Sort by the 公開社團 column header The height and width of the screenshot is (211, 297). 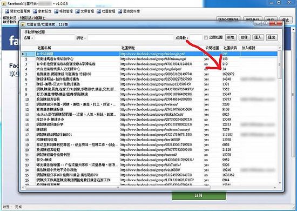212,48
